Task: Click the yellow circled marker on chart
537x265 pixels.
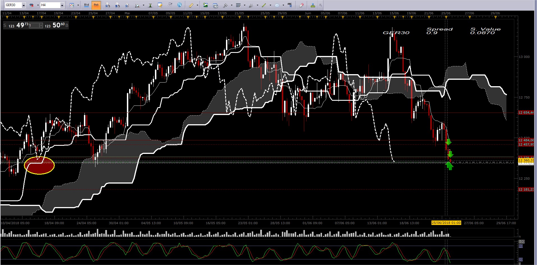Action: 39,165
